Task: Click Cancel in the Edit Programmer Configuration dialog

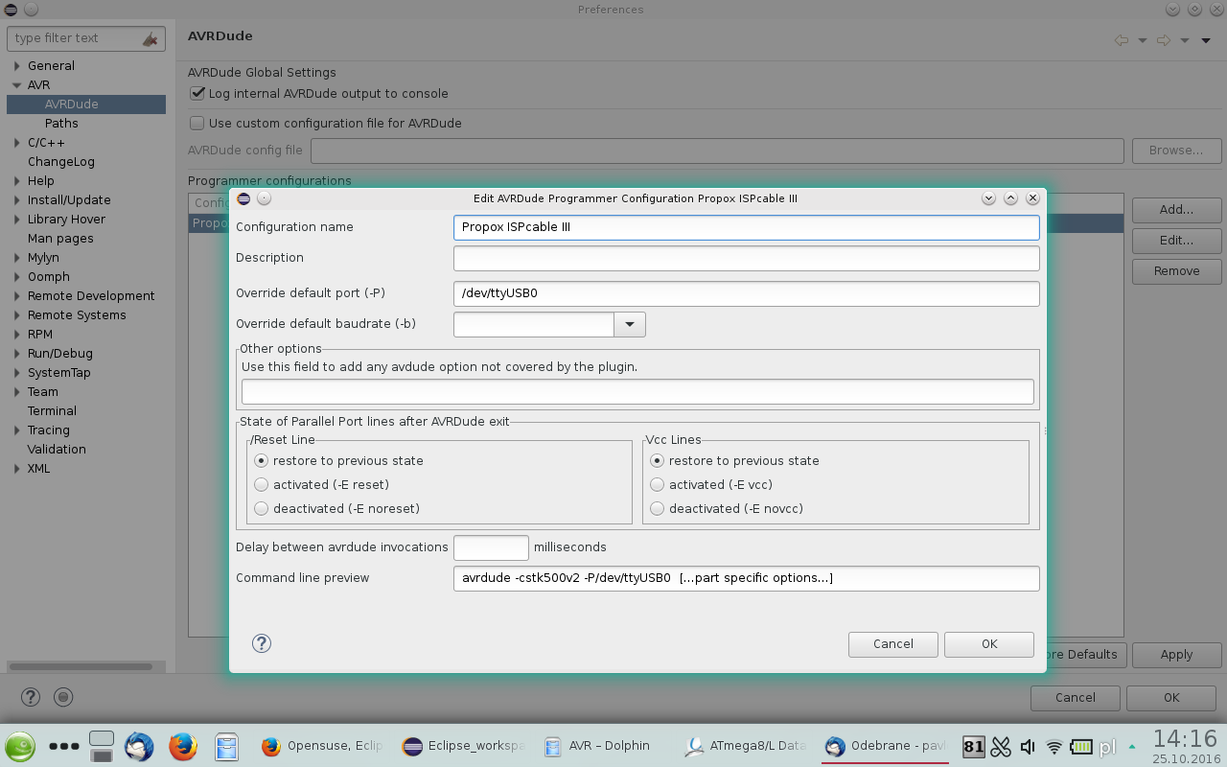Action: point(893,644)
